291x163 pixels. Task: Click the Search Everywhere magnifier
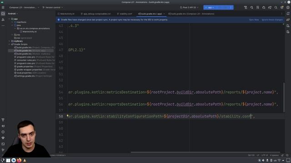276,7
